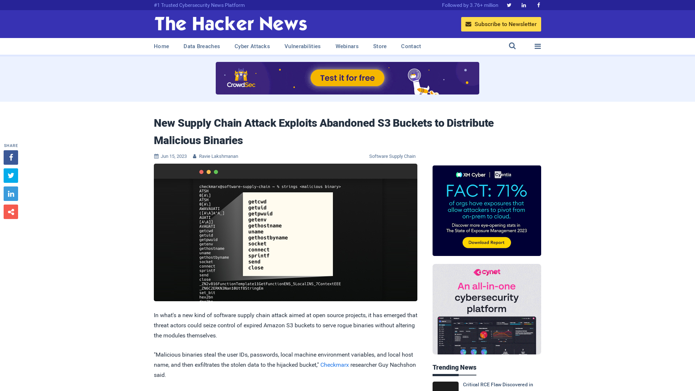Expand the Vulnerabilities nav section
The height and width of the screenshot is (391, 695).
(303, 46)
